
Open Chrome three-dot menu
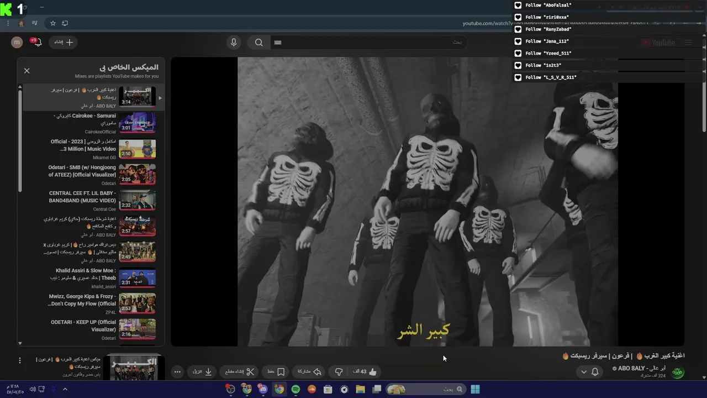[x=8, y=23]
